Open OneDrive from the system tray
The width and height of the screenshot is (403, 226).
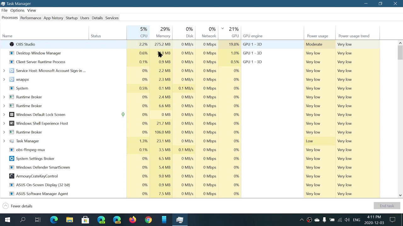click(x=316, y=220)
